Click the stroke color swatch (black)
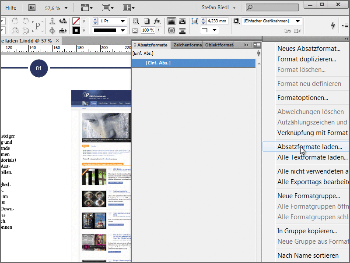 pyautogui.click(x=76, y=30)
